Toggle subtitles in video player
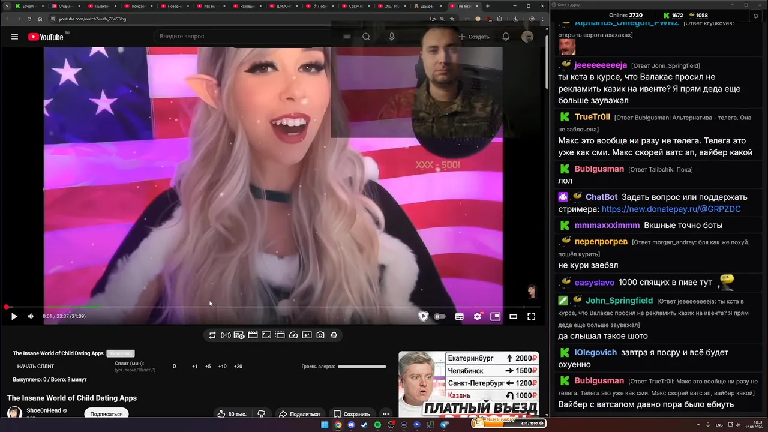This screenshot has height=432, width=768. coord(459,316)
